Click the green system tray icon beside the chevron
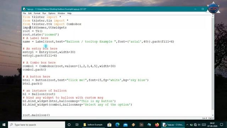227x128 pixels. [191, 125]
